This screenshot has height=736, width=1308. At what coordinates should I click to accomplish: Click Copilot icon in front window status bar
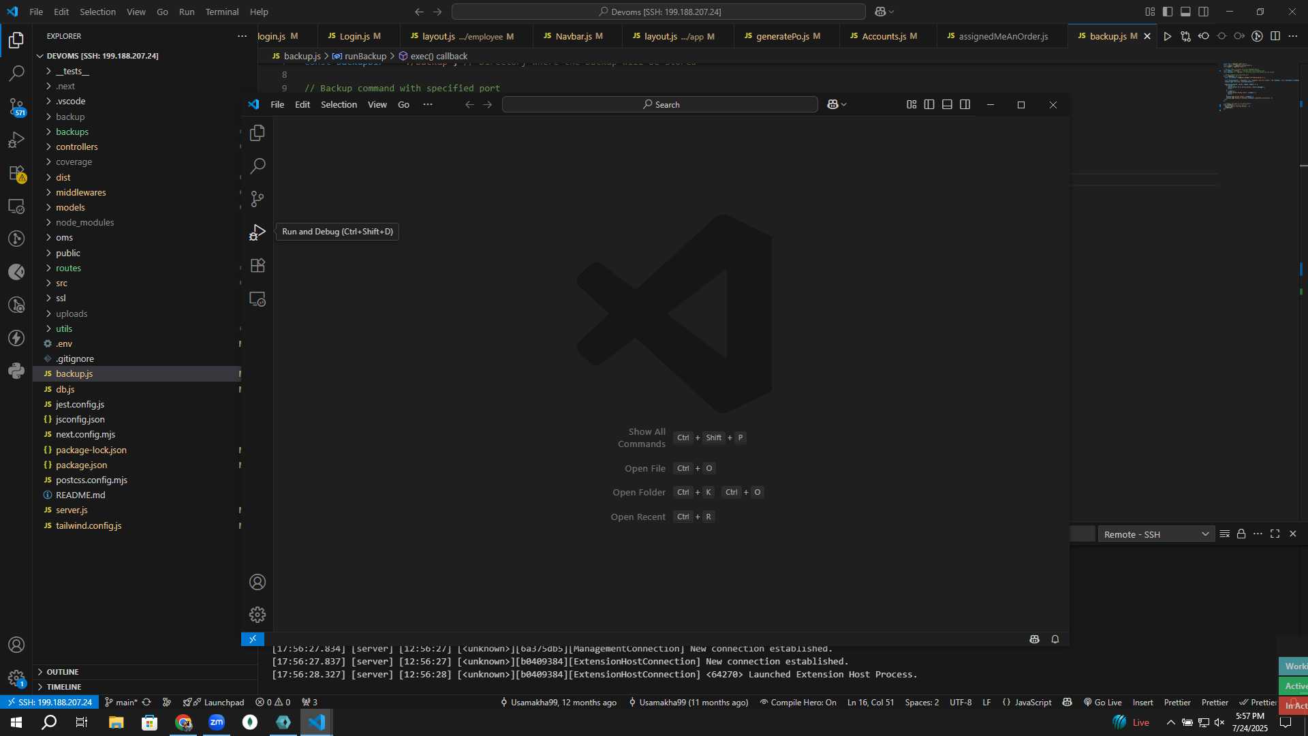(x=1035, y=639)
